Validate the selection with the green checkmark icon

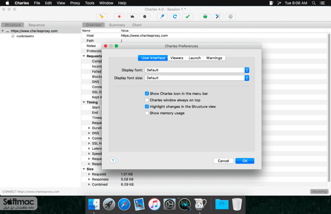(187, 17)
